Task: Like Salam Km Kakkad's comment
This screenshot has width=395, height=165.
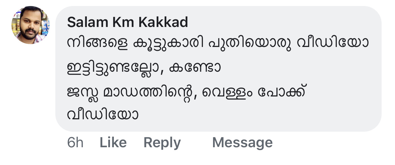Action: click(x=113, y=143)
